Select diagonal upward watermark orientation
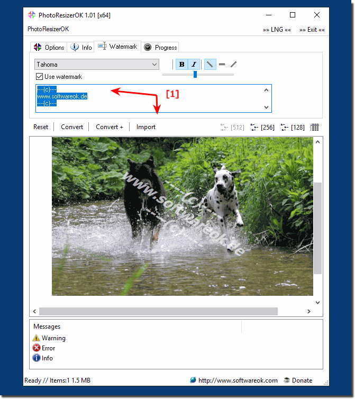This screenshot has height=399, width=355. coord(233,65)
